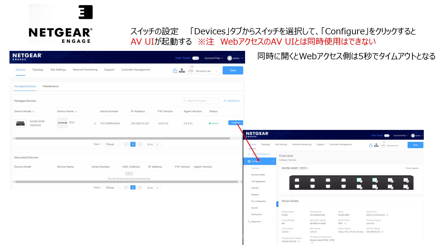Toggle Dark Theme in Managed Devices window
The width and height of the screenshot is (446, 249).
point(196,58)
